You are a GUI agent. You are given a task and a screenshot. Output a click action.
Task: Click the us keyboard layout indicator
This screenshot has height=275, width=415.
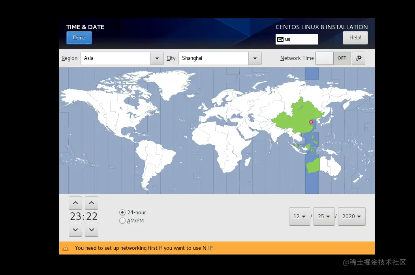click(x=297, y=39)
